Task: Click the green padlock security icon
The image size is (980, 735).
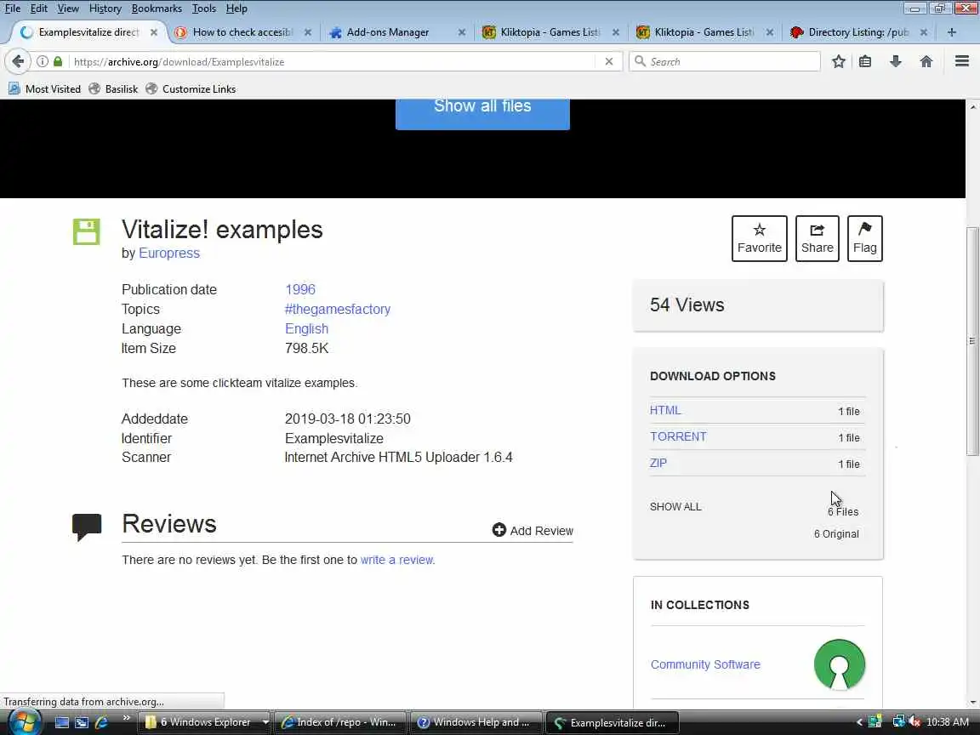Action: click(58, 61)
